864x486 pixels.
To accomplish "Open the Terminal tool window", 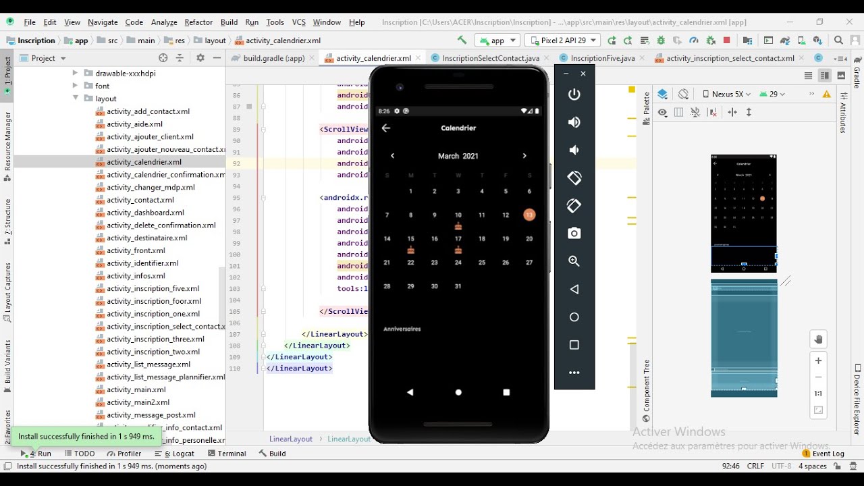I will click(227, 454).
